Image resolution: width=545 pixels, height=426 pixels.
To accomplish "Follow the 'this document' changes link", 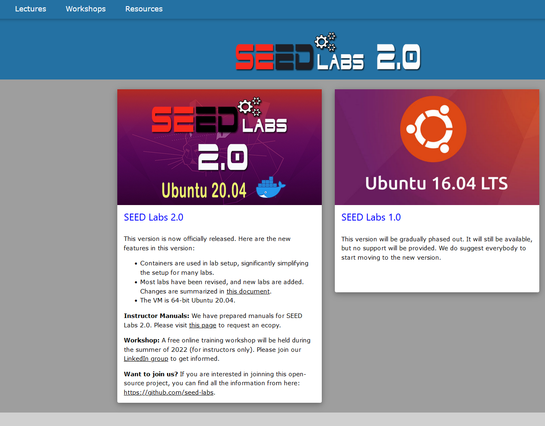I will [248, 291].
